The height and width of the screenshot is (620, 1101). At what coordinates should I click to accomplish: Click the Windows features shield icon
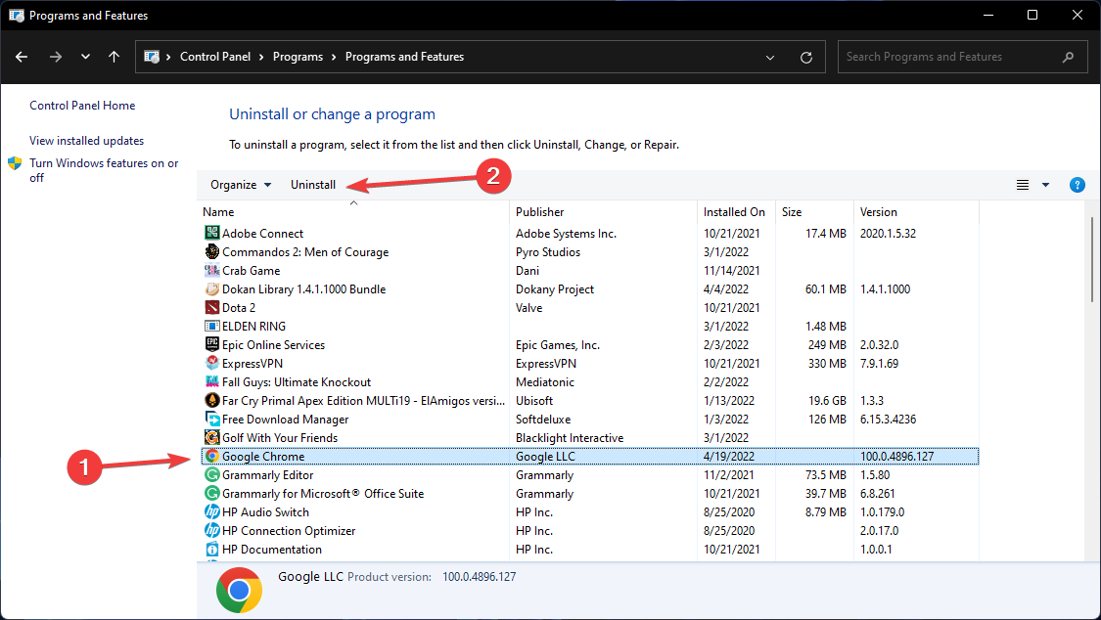click(x=15, y=163)
